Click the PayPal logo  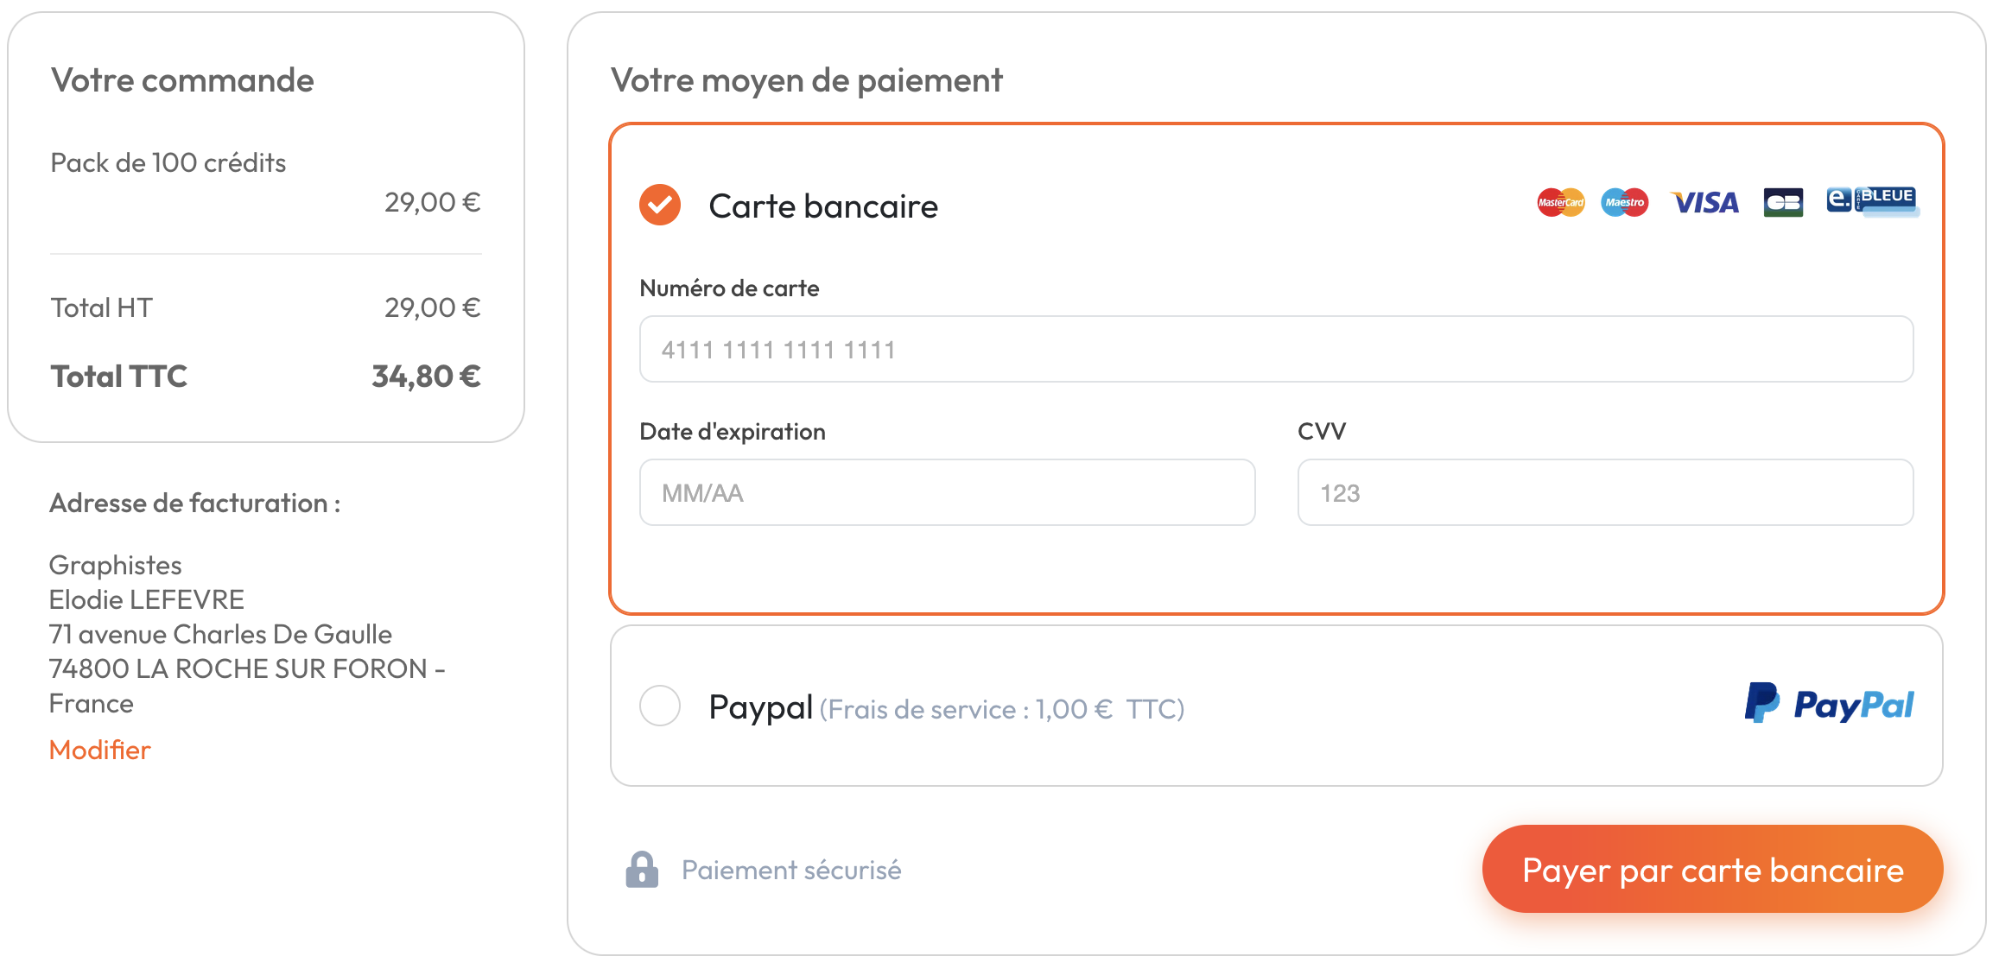pyautogui.click(x=1829, y=704)
